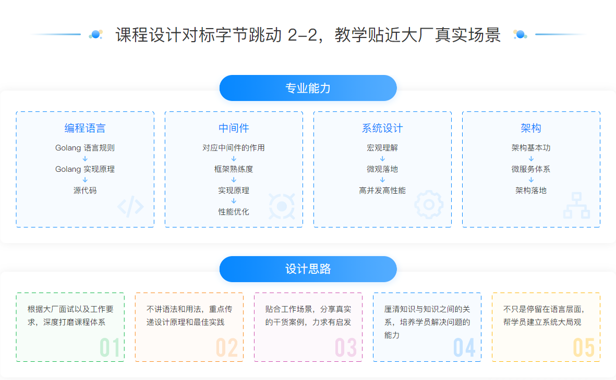Click the 高并发高性能 text
This screenshot has width=616, height=380.
(382, 190)
